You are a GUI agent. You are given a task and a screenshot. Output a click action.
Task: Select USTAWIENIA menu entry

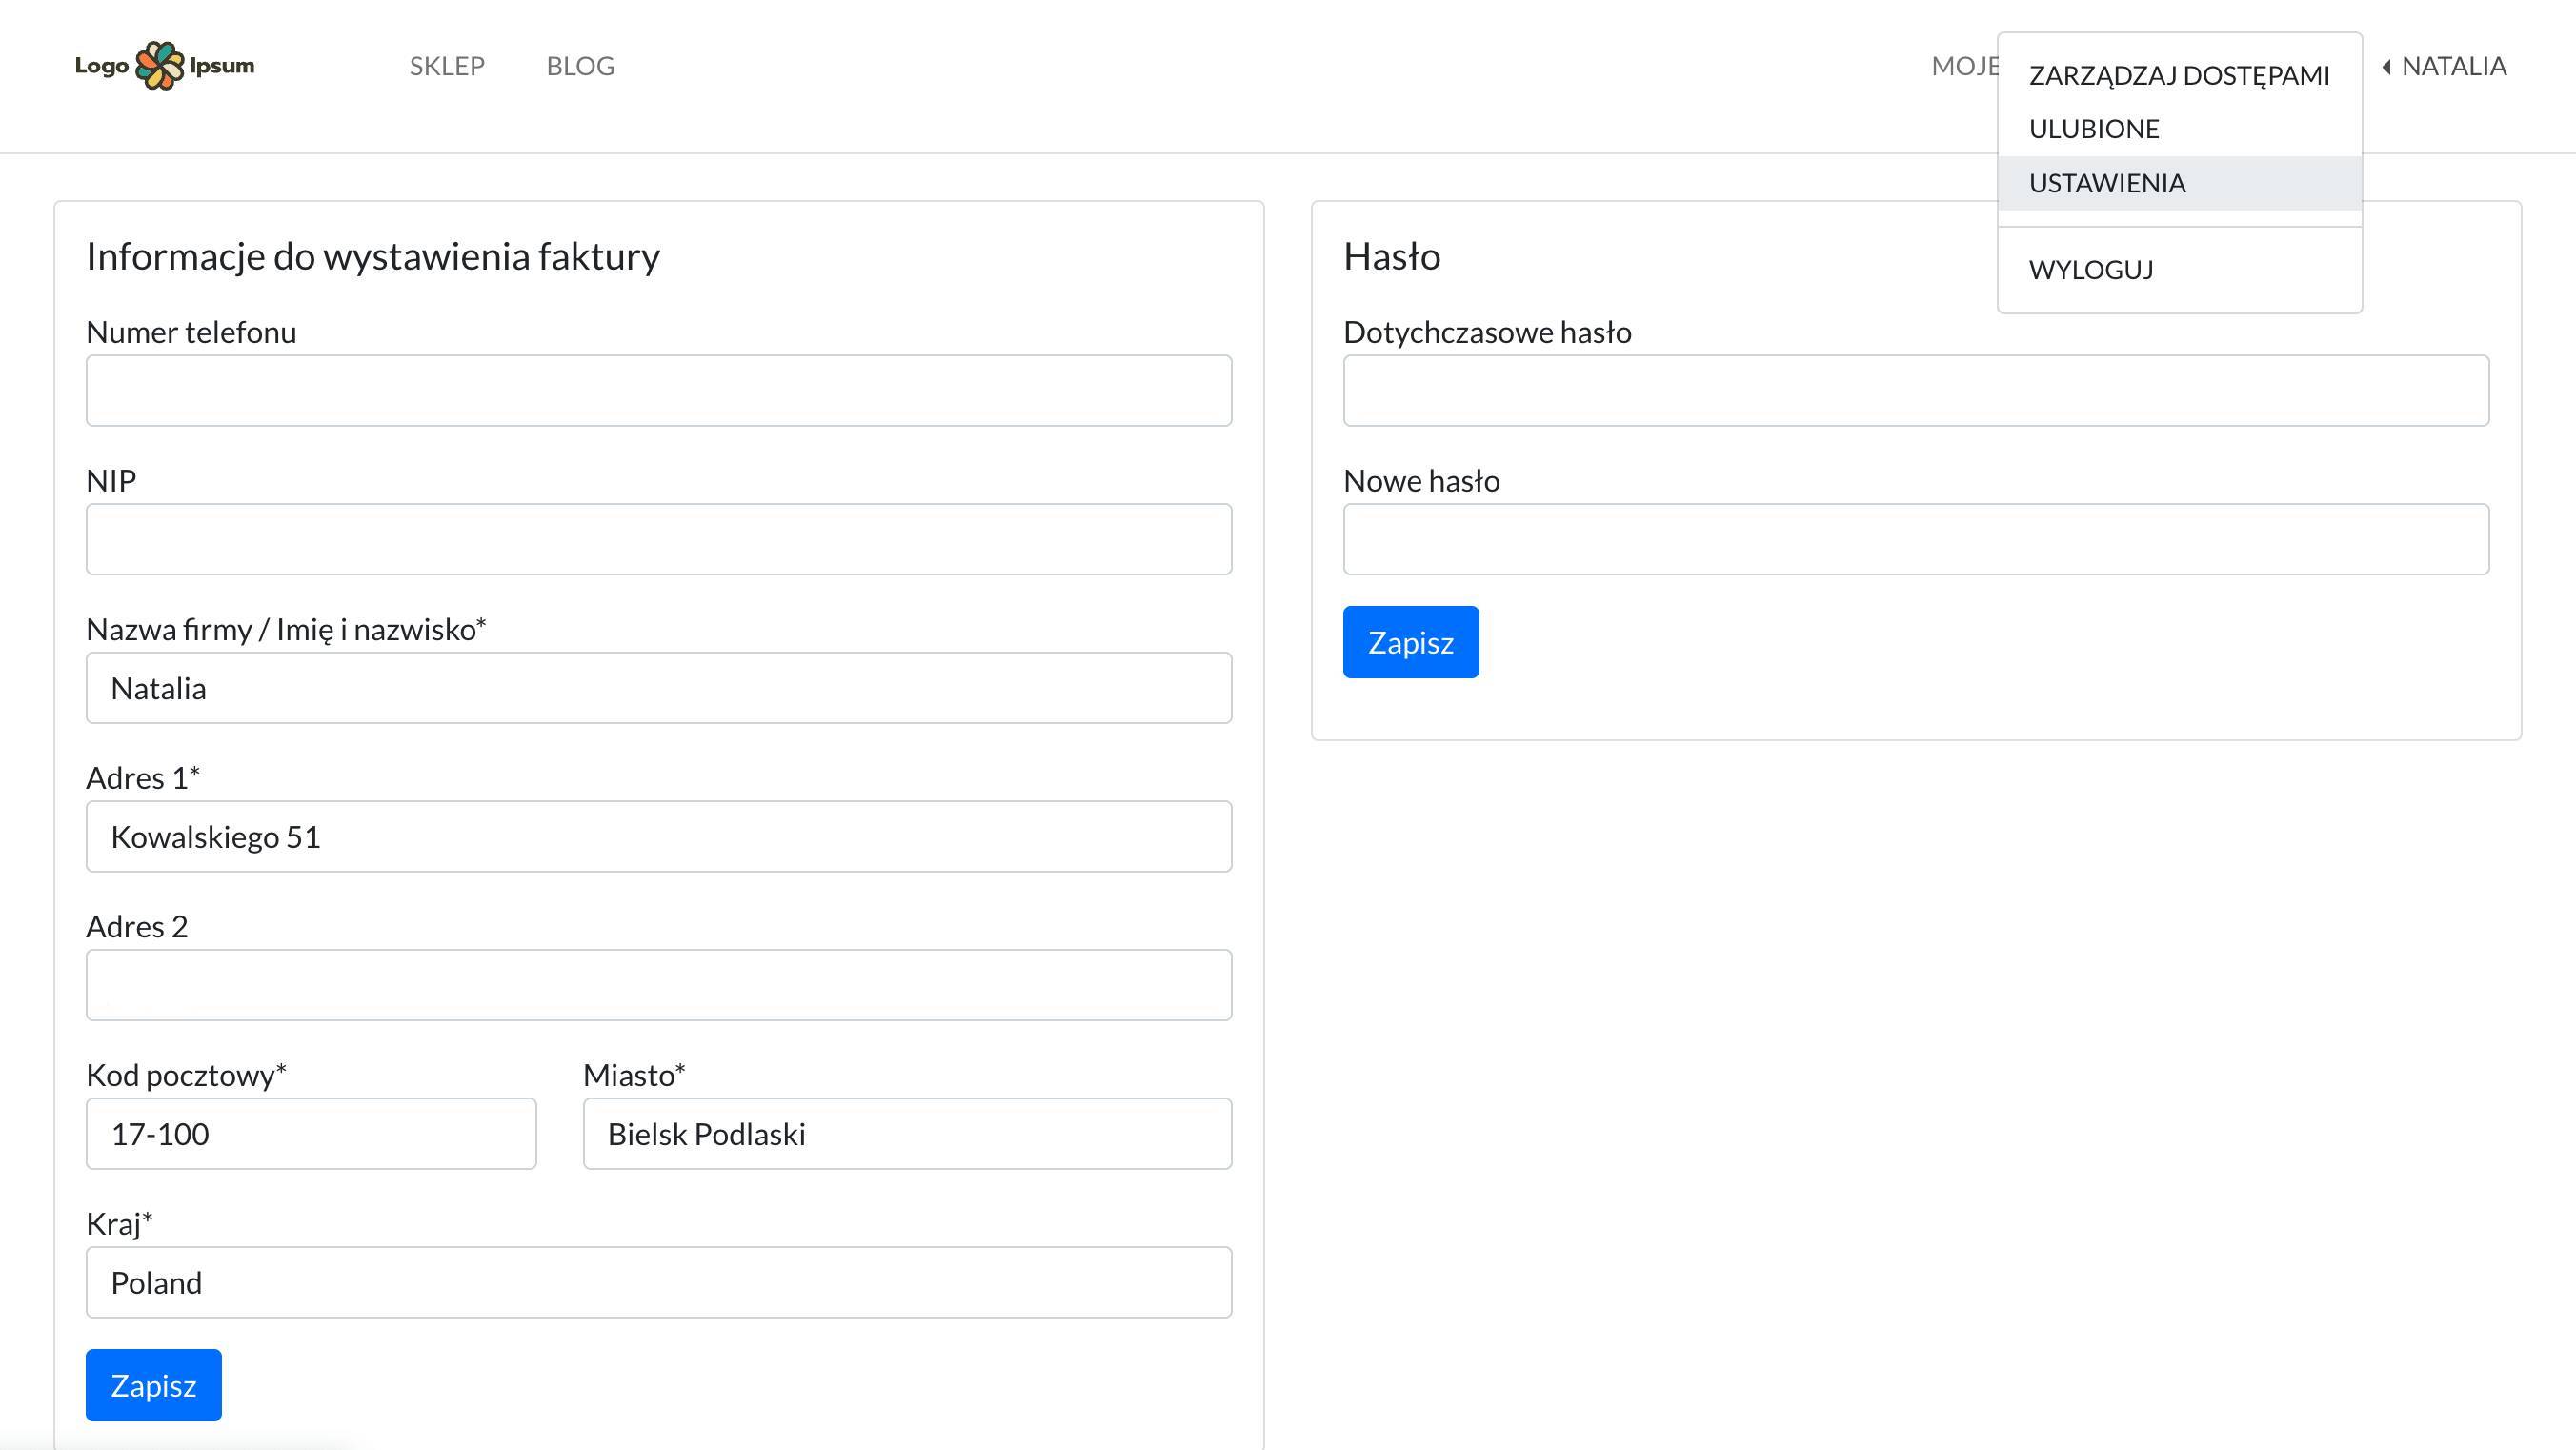(2179, 183)
